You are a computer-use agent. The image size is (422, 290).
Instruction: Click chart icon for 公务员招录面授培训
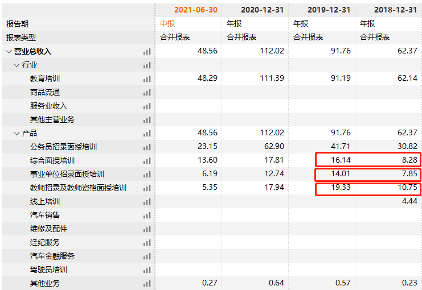coord(147,147)
